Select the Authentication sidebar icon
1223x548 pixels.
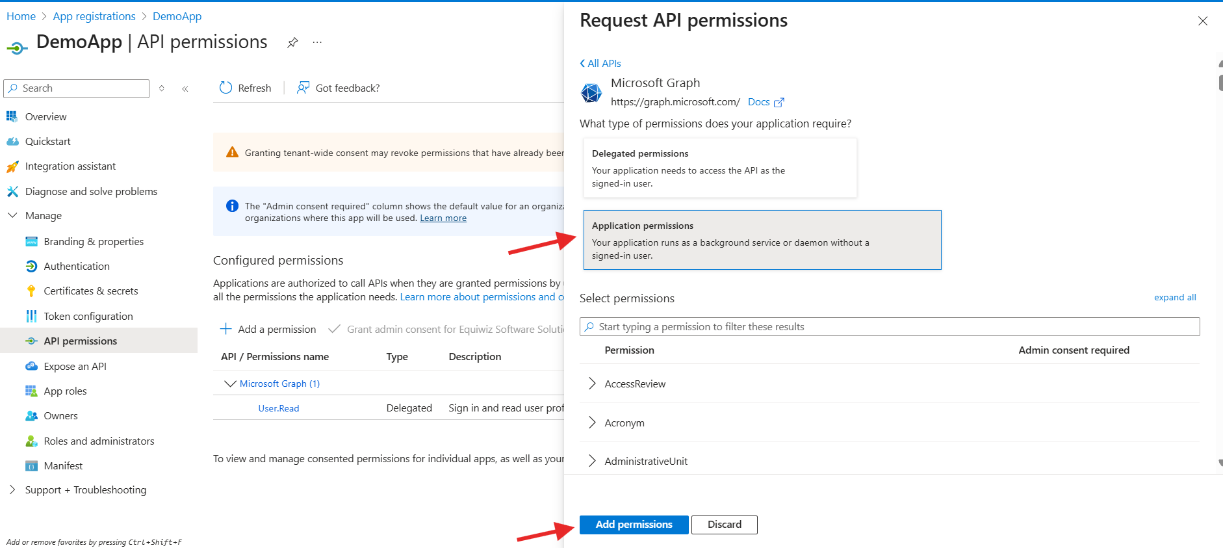pos(31,266)
